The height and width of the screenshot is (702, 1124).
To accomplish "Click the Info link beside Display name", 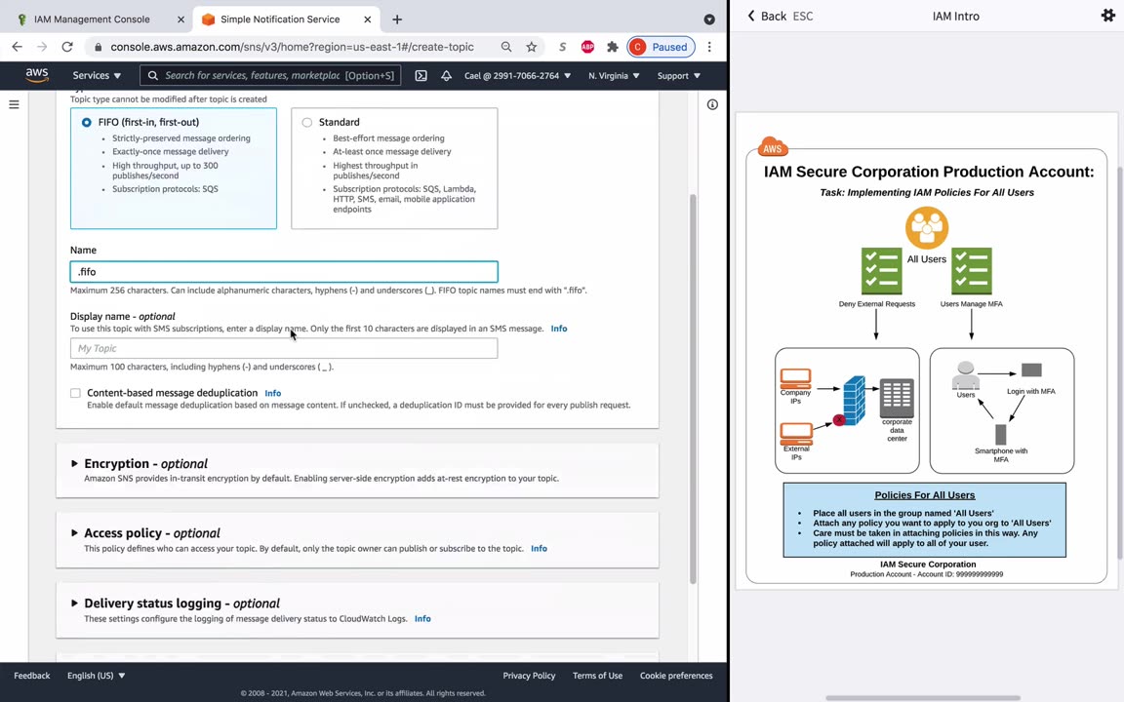I will pos(558,328).
